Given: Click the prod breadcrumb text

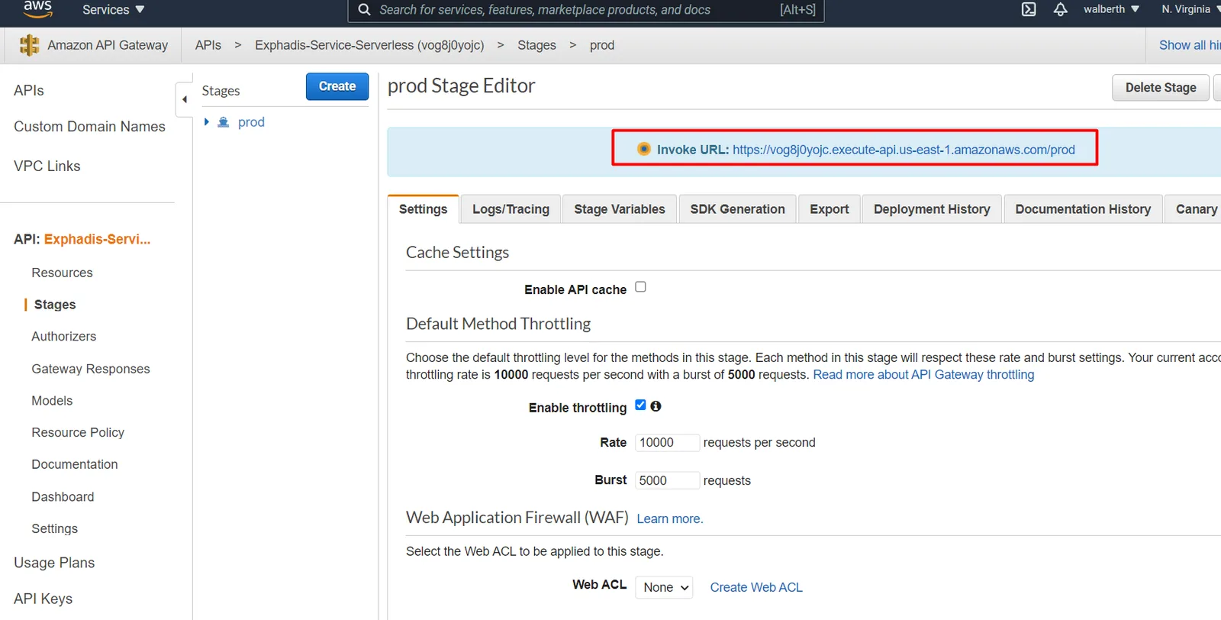Looking at the screenshot, I should pyautogui.click(x=602, y=45).
